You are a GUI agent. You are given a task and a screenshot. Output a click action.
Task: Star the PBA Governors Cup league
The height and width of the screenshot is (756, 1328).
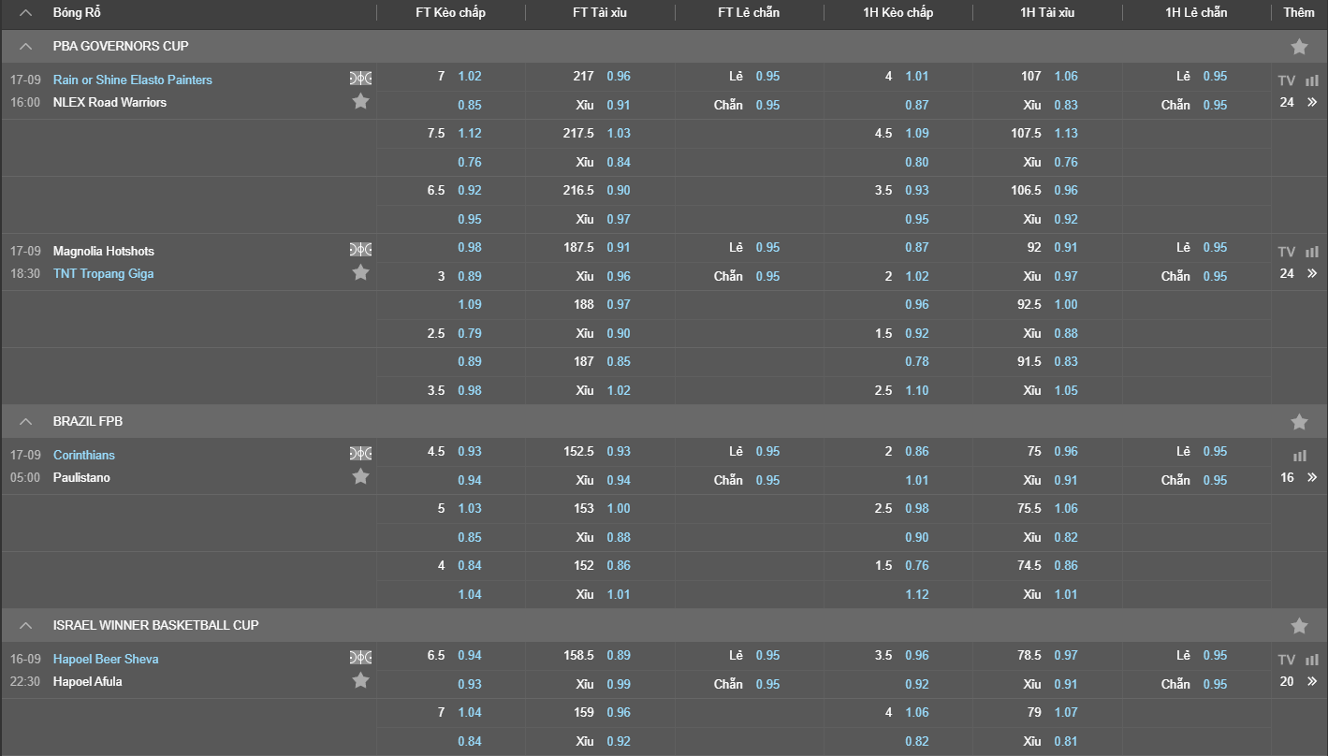tap(1299, 47)
